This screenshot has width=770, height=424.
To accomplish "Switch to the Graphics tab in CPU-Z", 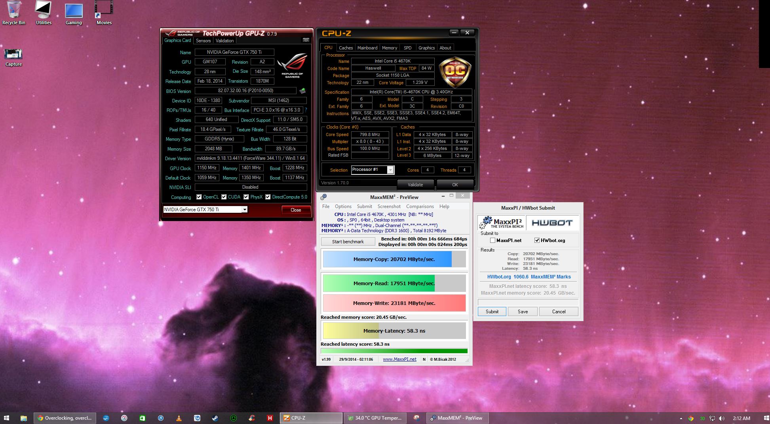I will [426, 48].
